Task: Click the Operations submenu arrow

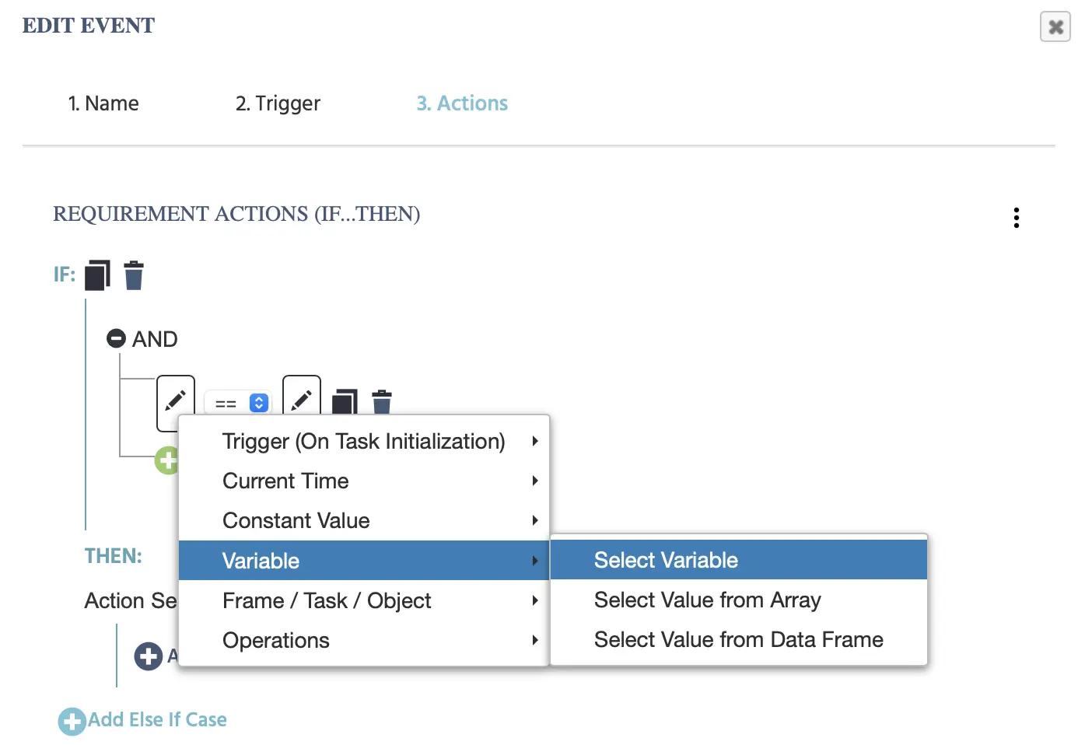Action: [x=535, y=640]
